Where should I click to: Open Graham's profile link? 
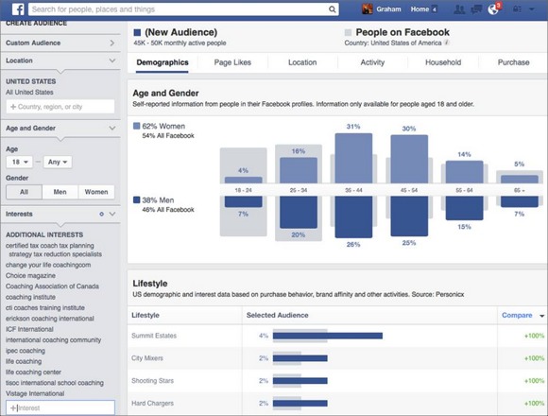388,9
